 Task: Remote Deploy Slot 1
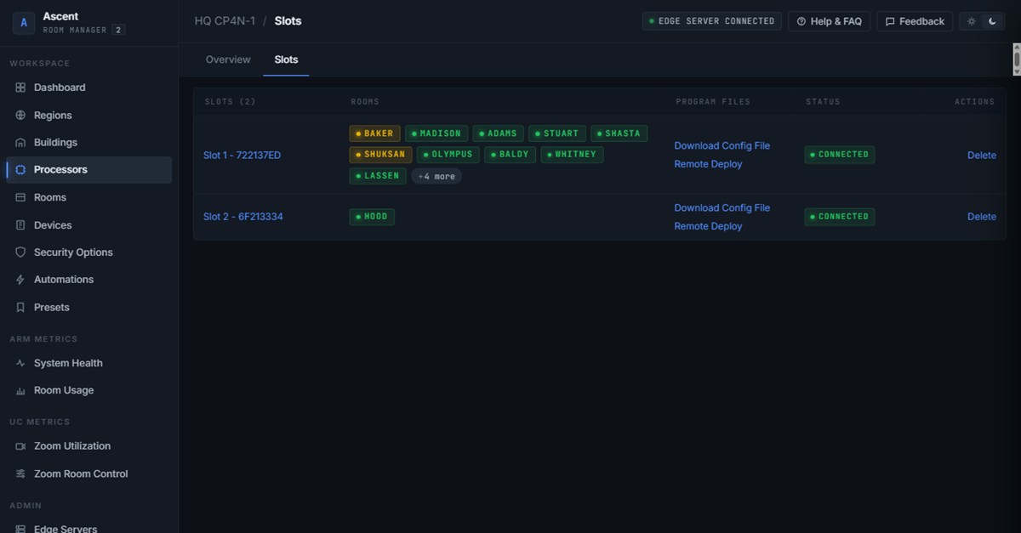point(708,164)
